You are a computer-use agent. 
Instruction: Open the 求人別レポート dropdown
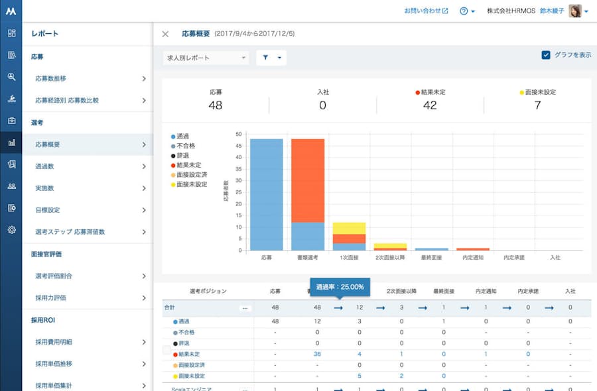[x=206, y=58]
